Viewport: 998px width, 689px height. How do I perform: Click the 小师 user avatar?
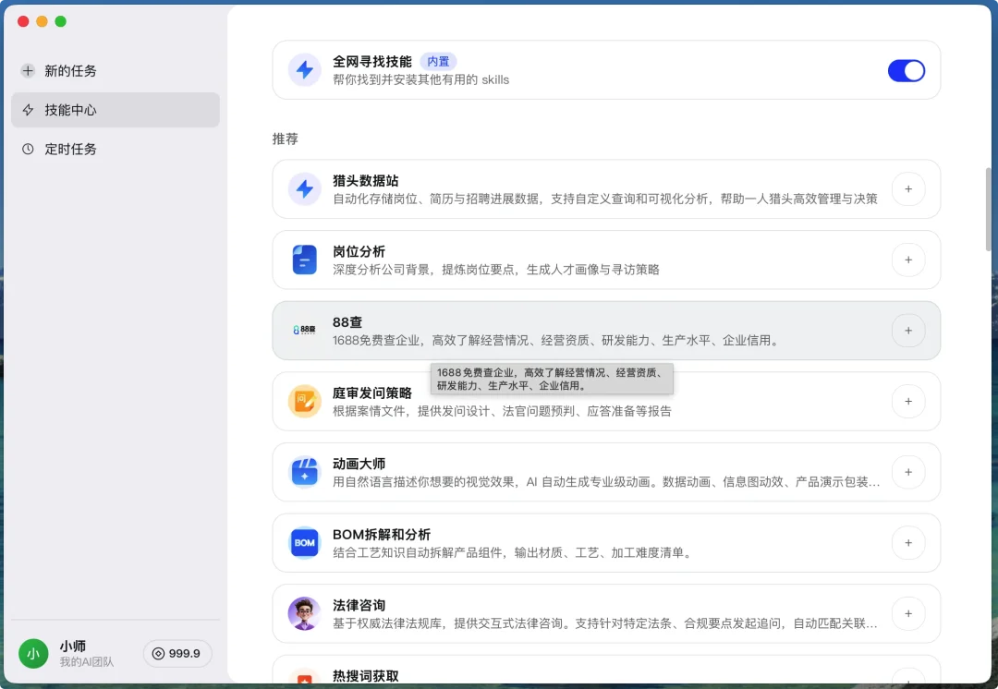(33, 653)
